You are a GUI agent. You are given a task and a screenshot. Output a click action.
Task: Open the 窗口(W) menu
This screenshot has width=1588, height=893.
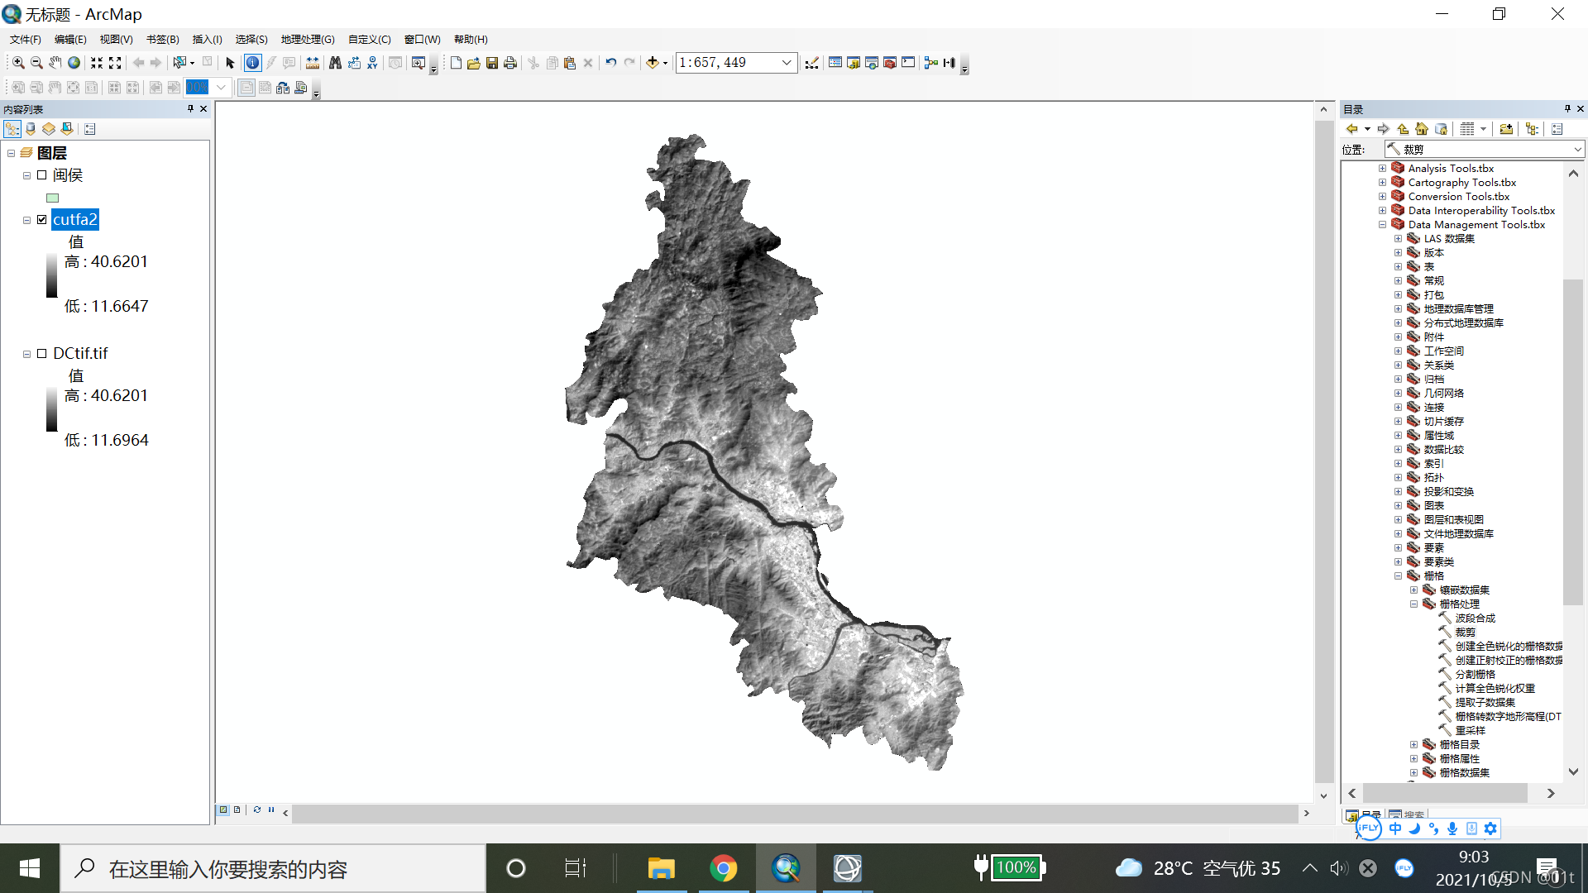pos(422,40)
